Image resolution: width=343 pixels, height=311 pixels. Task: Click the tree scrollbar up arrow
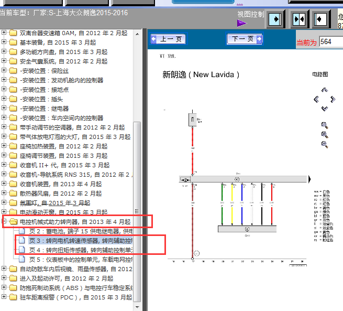pyautogui.click(x=137, y=34)
